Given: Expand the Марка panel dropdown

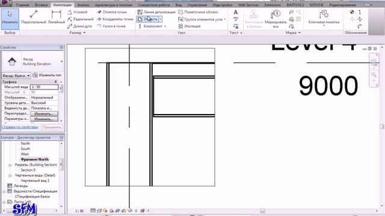Looking at the screenshot, I should pos(300,32).
